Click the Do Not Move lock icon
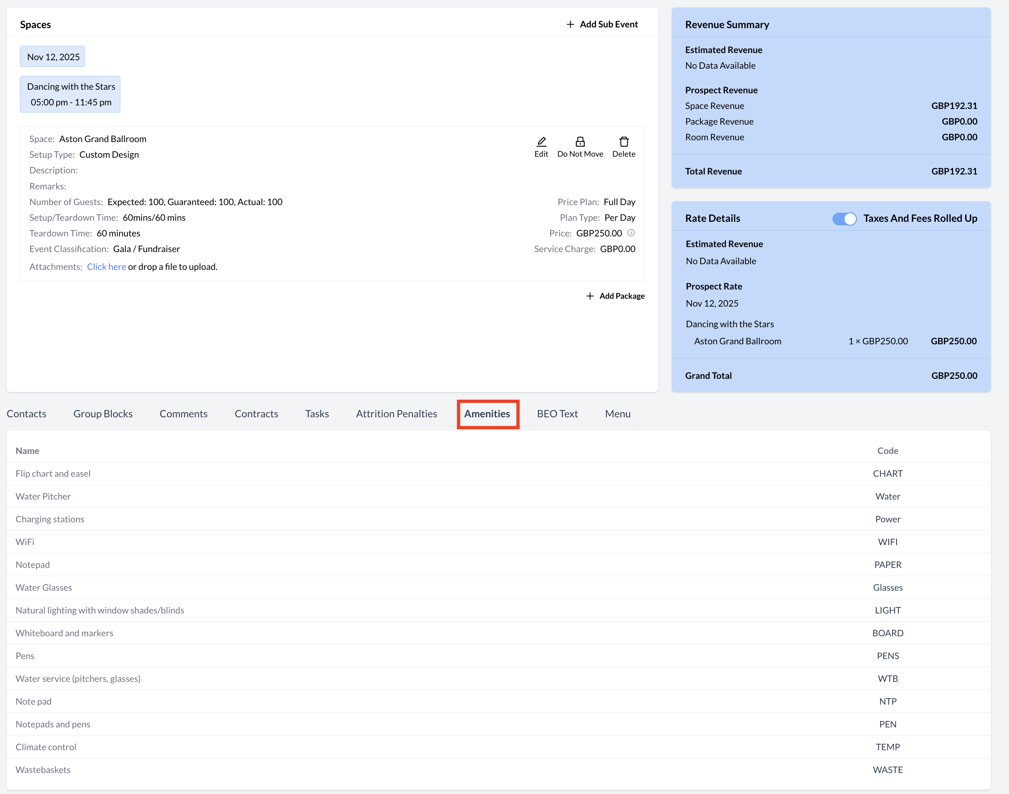The height and width of the screenshot is (794, 1009). pos(580,141)
